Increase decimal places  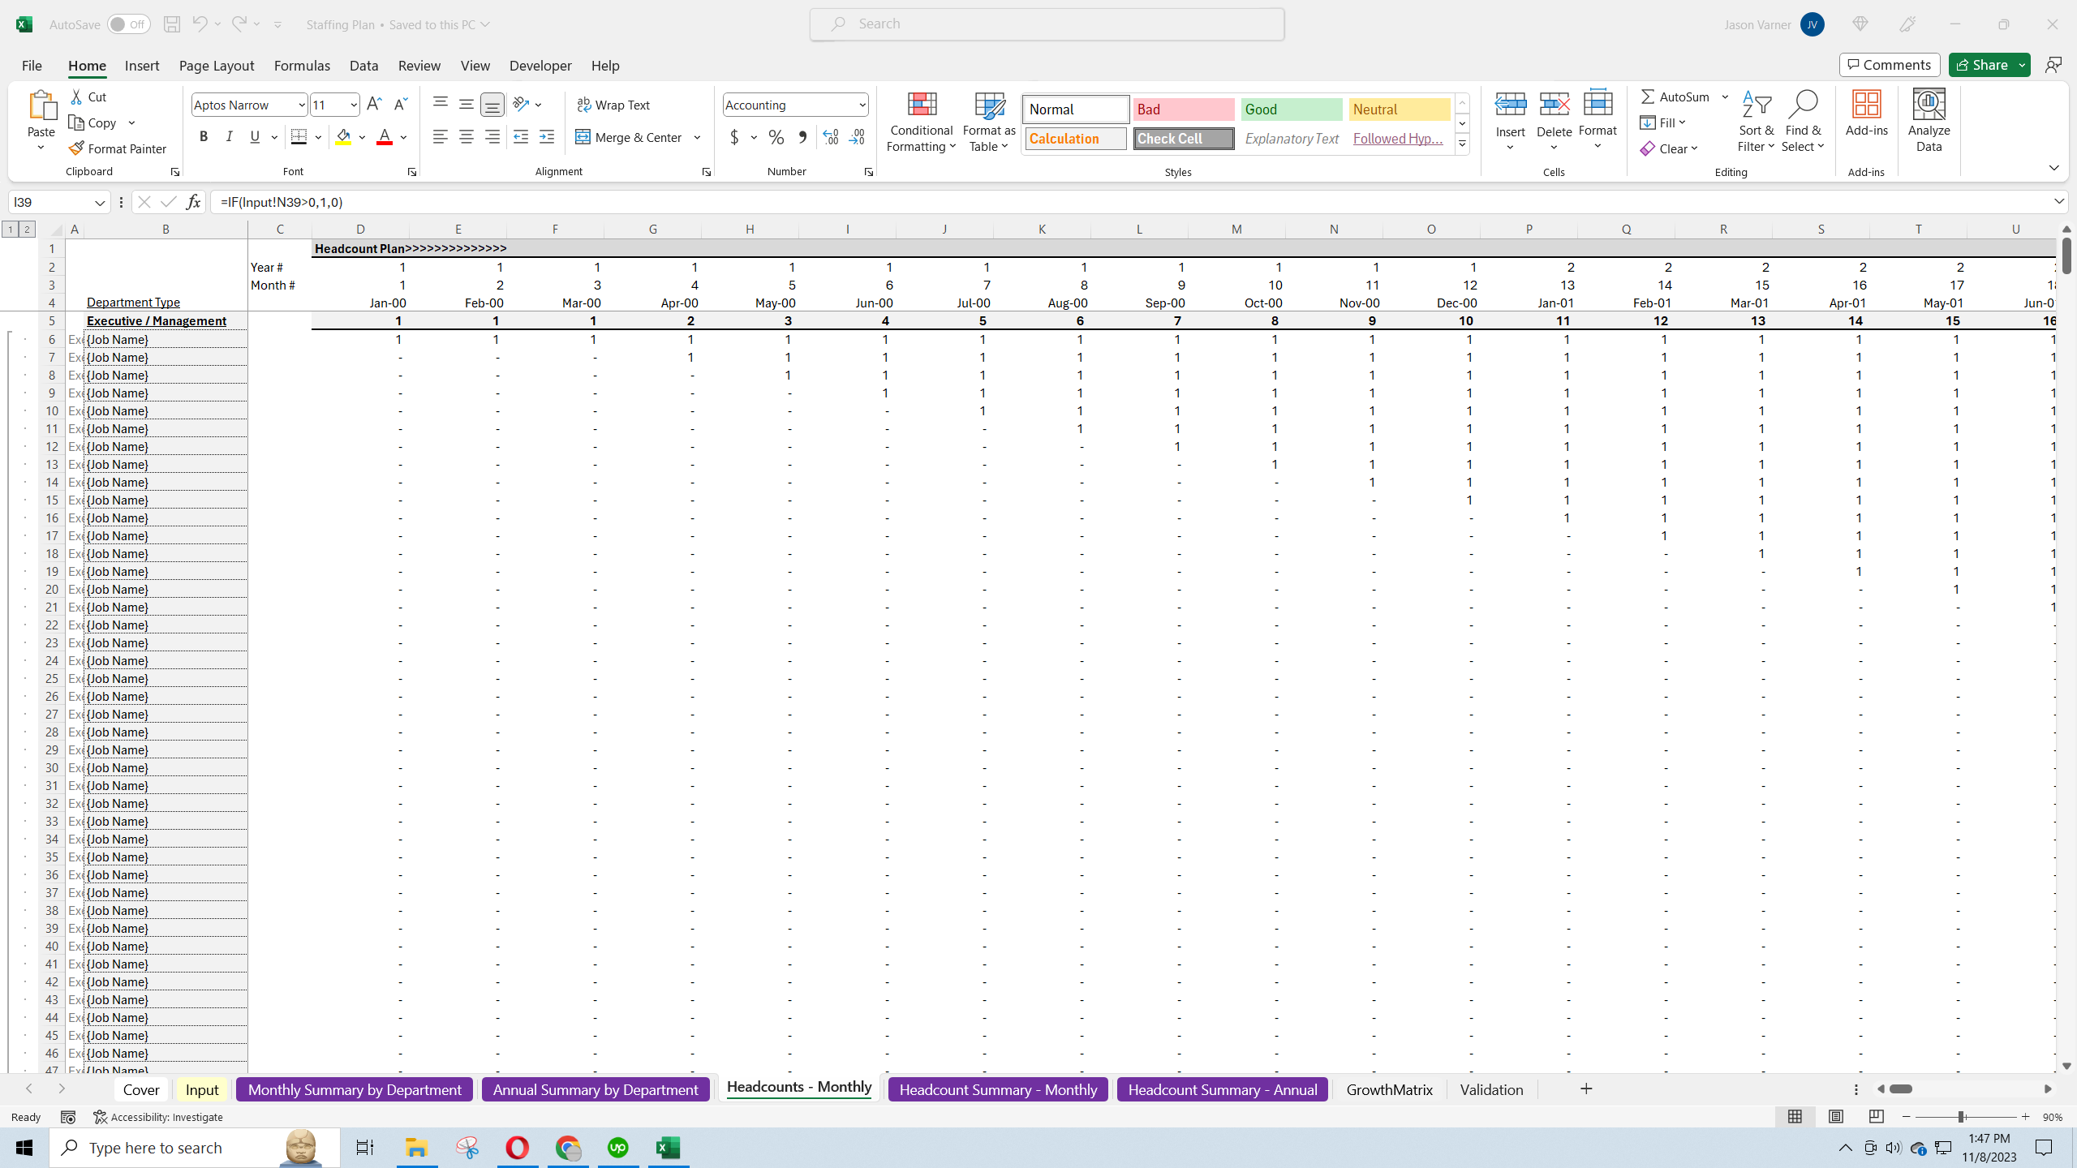831,137
